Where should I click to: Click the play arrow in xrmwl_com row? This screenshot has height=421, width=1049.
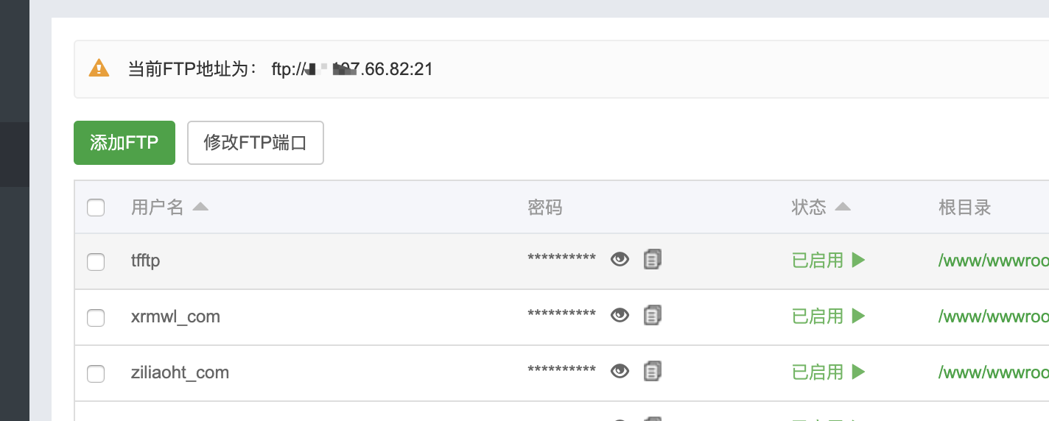click(858, 316)
